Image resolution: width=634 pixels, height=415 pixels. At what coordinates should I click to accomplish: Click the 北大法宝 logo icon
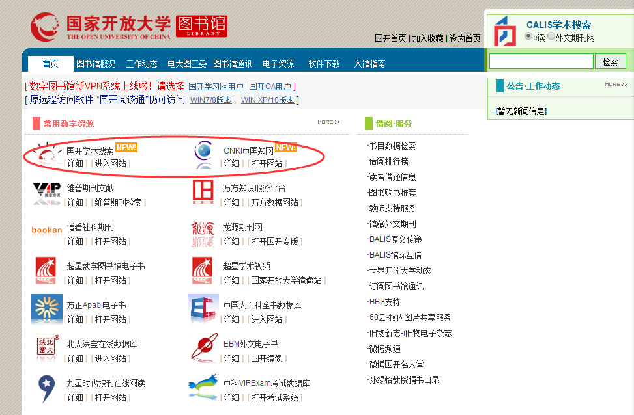[48, 348]
